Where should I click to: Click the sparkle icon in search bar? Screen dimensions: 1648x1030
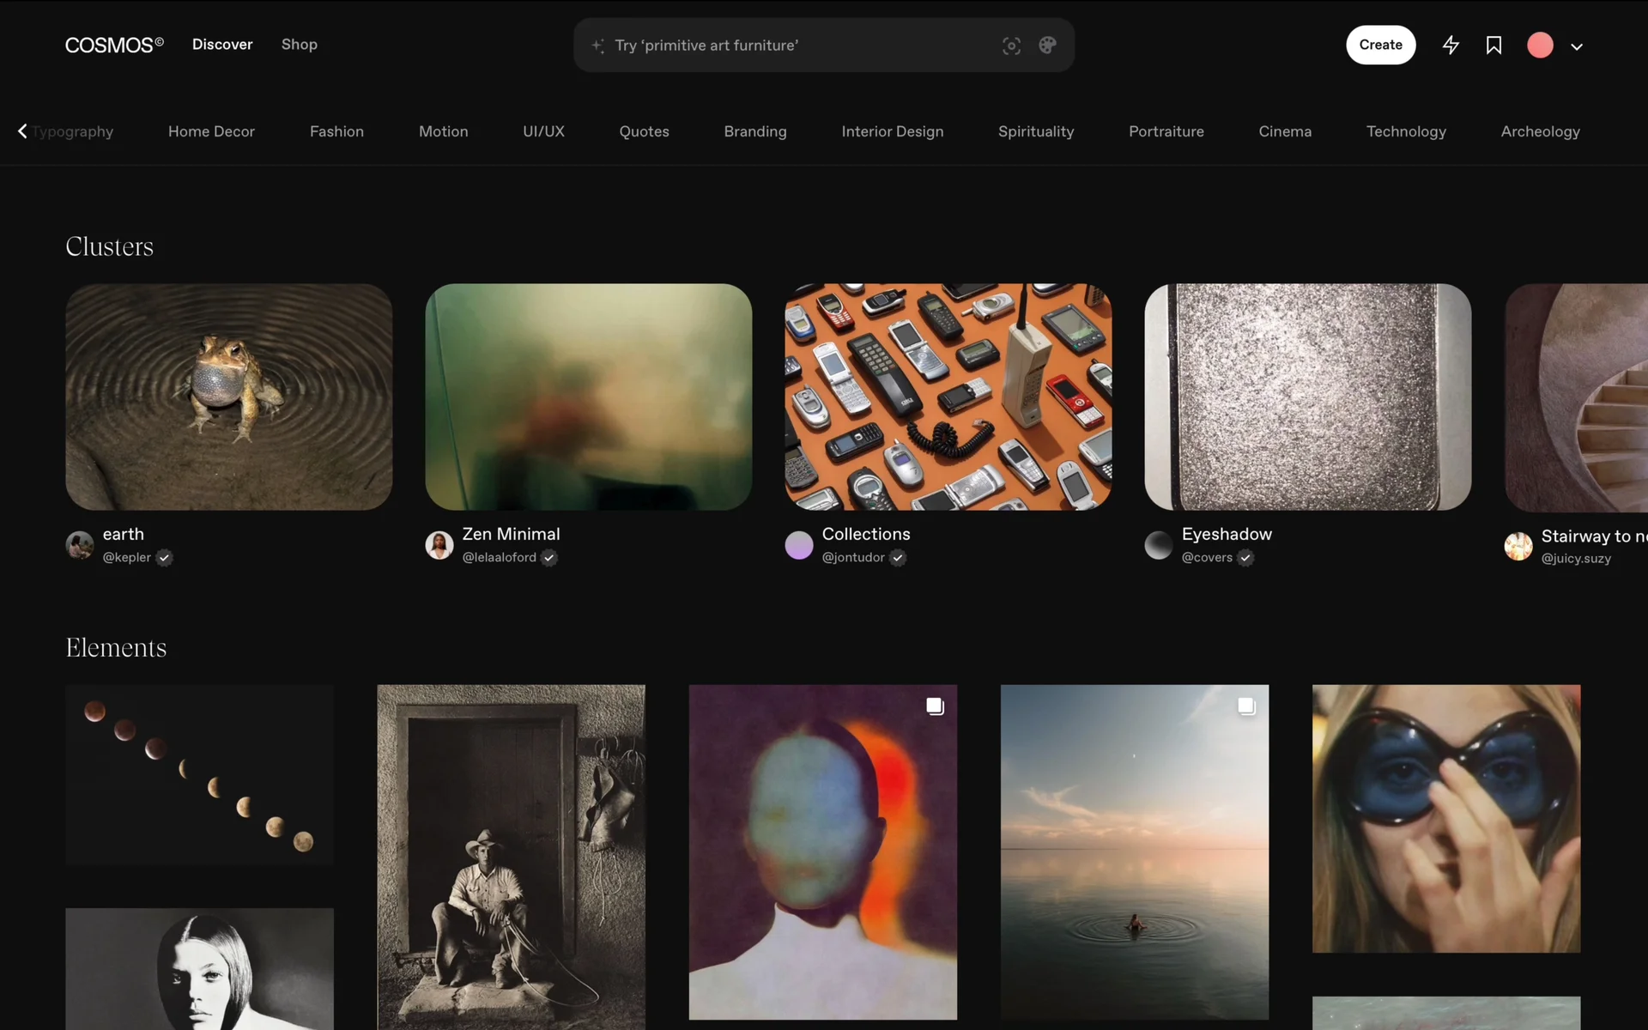click(x=598, y=45)
